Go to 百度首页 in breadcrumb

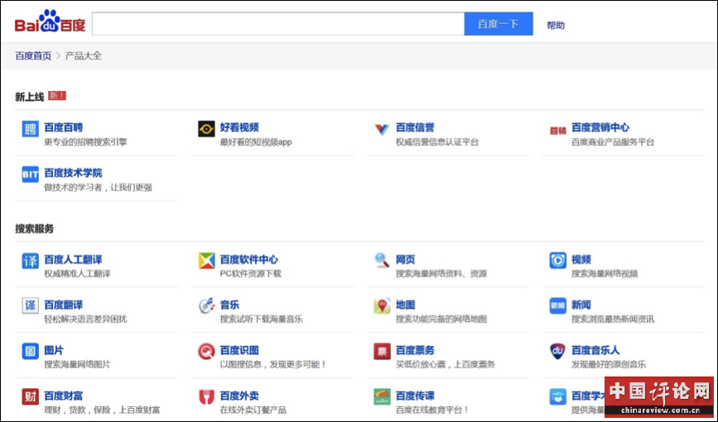tap(33, 55)
